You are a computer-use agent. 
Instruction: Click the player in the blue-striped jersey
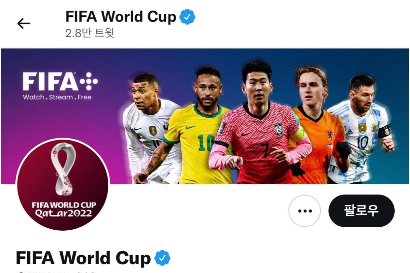pos(362,133)
